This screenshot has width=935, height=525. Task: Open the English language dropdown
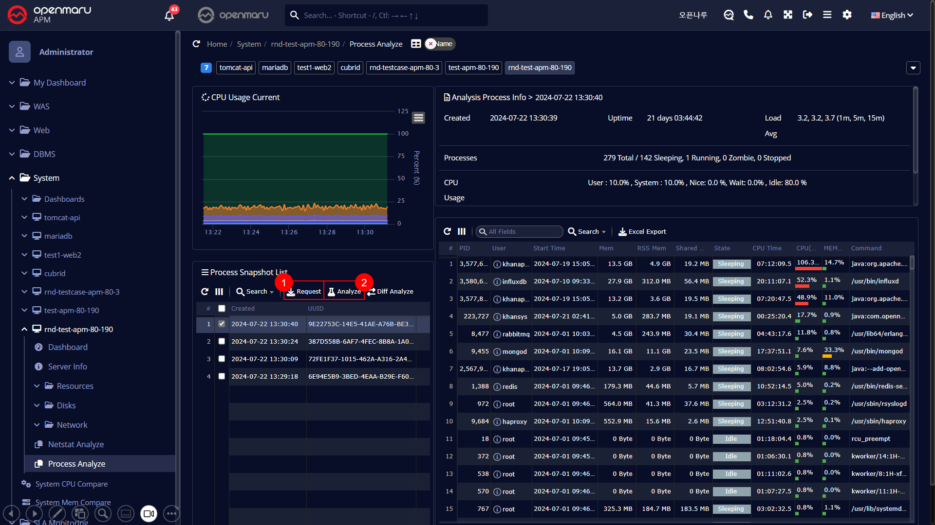tap(892, 15)
